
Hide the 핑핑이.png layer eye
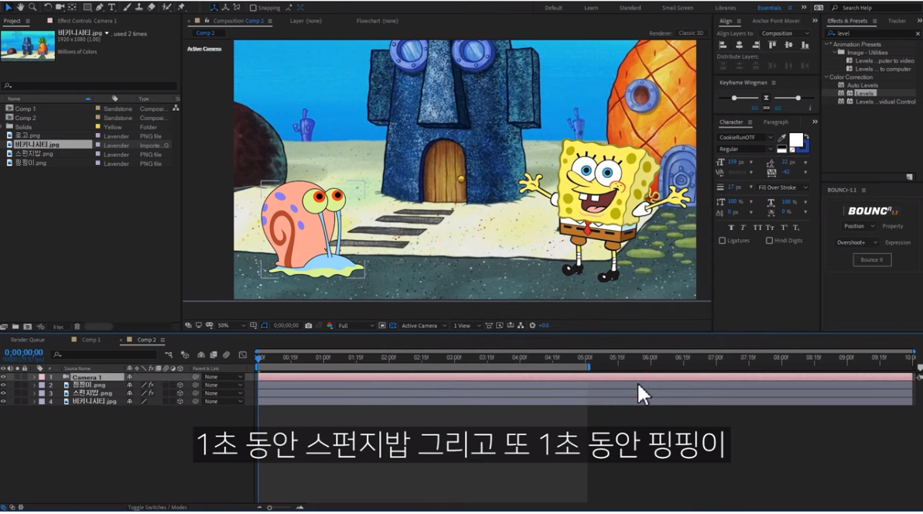[4, 385]
